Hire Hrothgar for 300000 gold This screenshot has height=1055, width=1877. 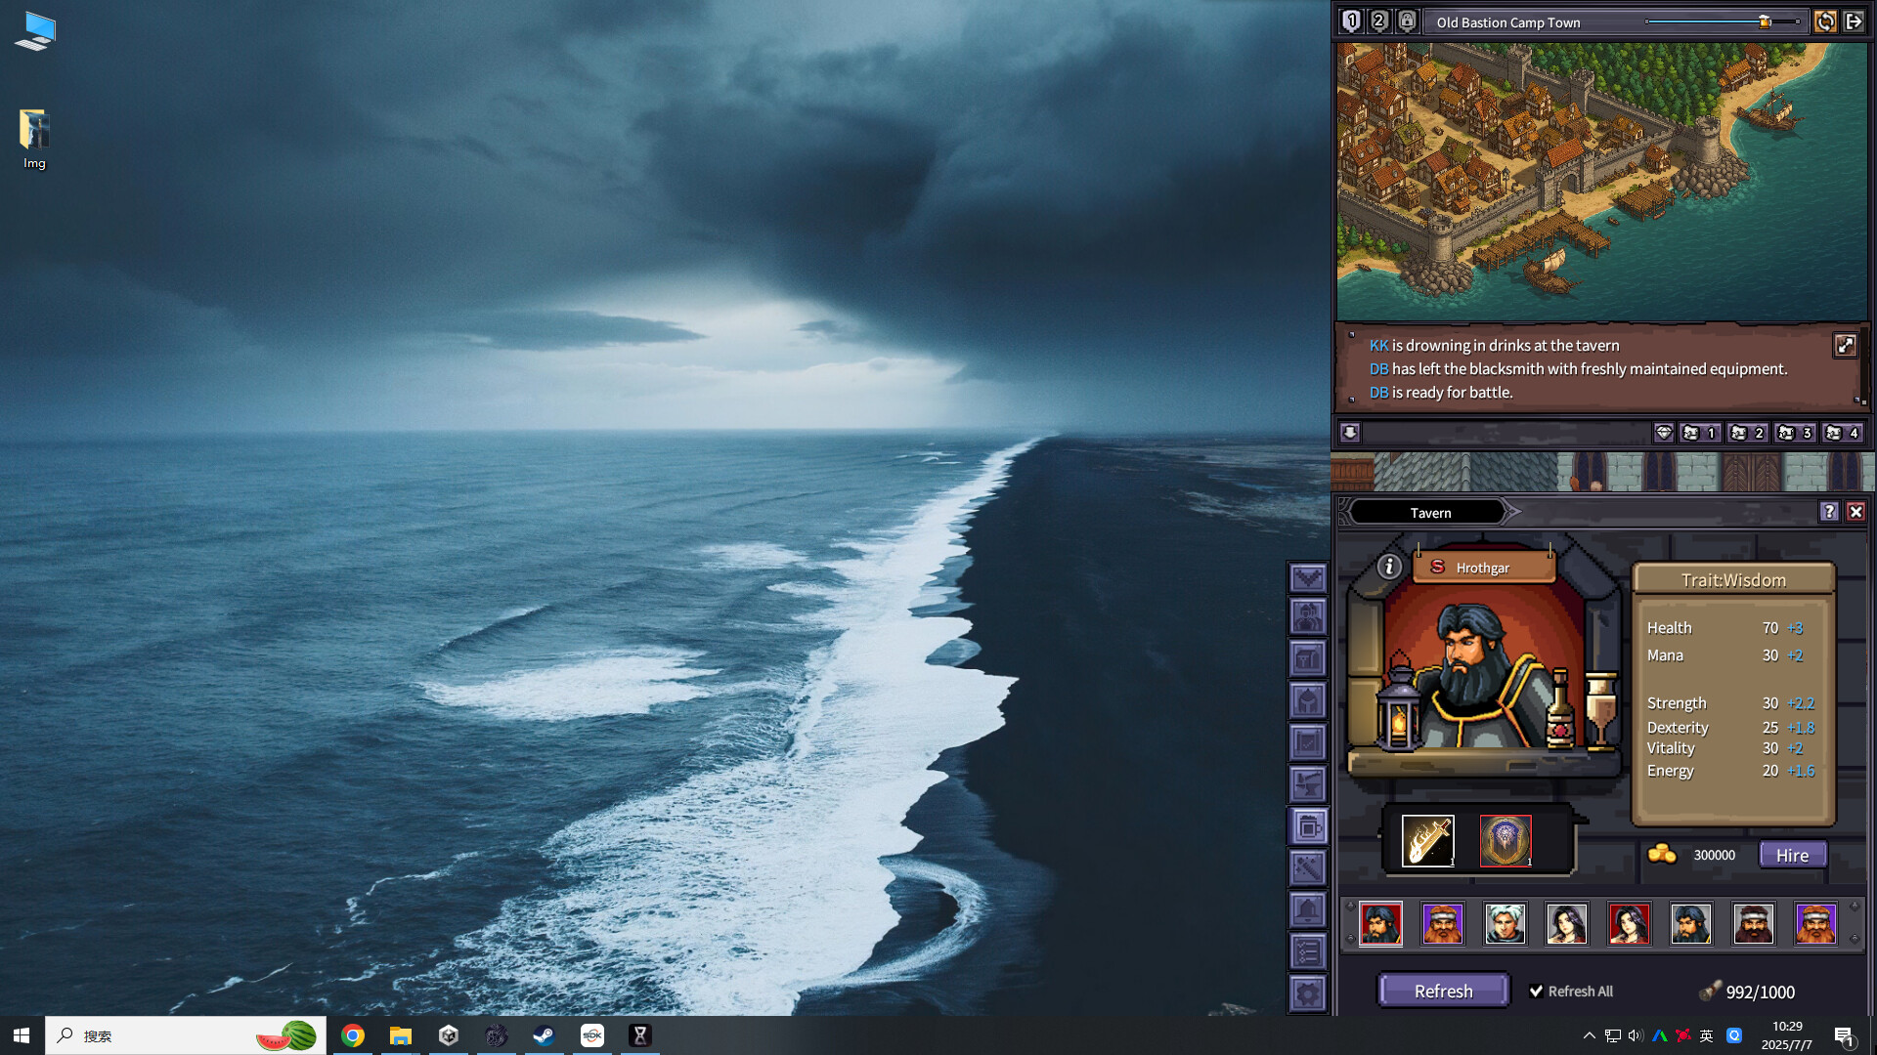click(1792, 855)
